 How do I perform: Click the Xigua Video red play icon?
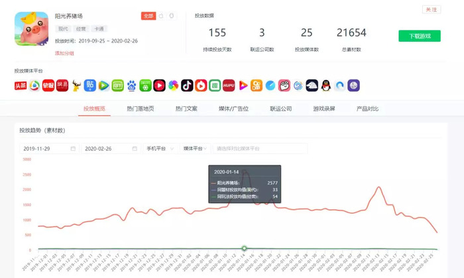[159, 86]
